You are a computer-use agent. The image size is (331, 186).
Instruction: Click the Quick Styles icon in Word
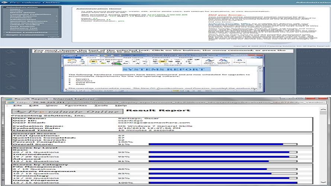click(210, 61)
